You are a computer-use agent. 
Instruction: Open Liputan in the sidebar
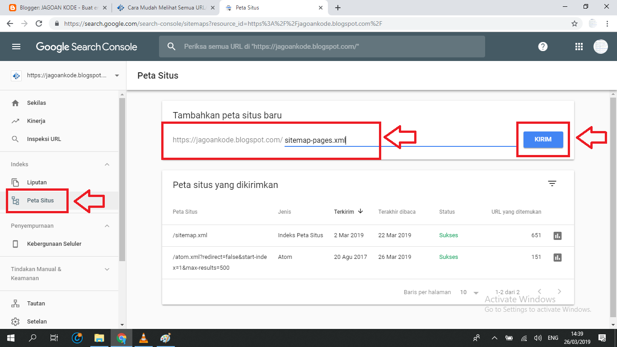coord(59,183)
